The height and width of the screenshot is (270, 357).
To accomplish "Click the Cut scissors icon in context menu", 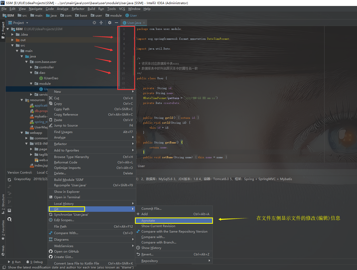I will [51, 98].
